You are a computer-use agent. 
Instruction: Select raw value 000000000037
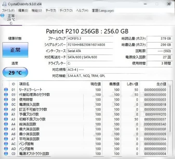tap(155, 119)
